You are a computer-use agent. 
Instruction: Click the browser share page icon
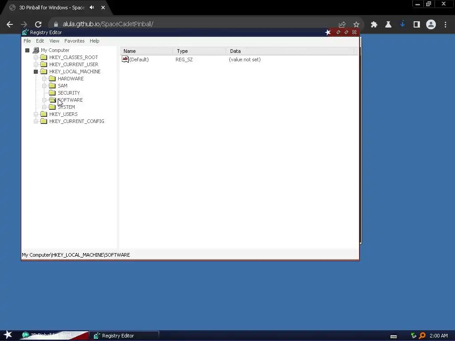(342, 24)
